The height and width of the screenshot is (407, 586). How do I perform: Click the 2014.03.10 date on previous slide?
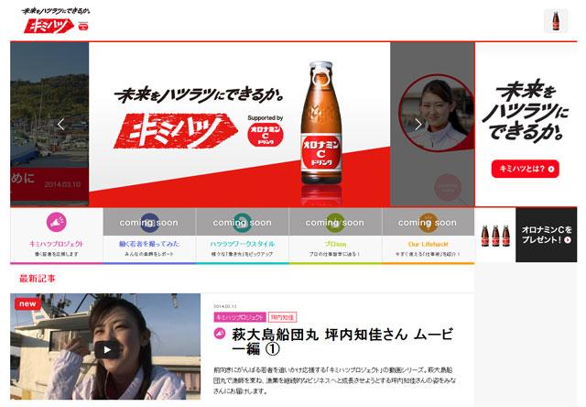62,184
